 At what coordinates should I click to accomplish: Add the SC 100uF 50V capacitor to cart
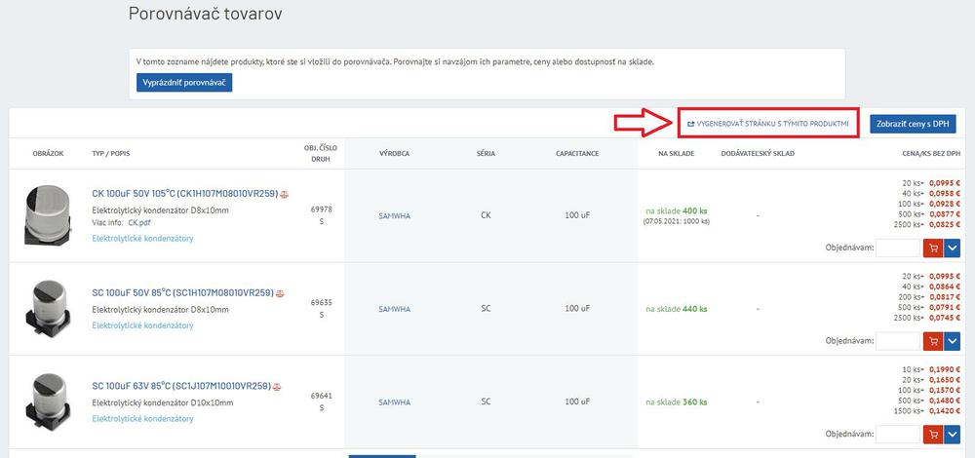[x=933, y=341]
